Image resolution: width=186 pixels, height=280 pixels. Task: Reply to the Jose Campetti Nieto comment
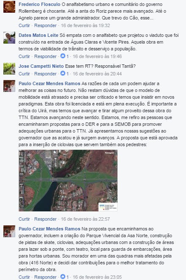(x=45, y=74)
